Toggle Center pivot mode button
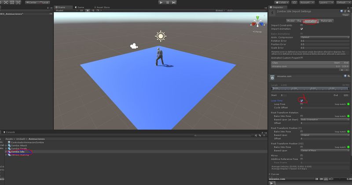 [31, 3]
